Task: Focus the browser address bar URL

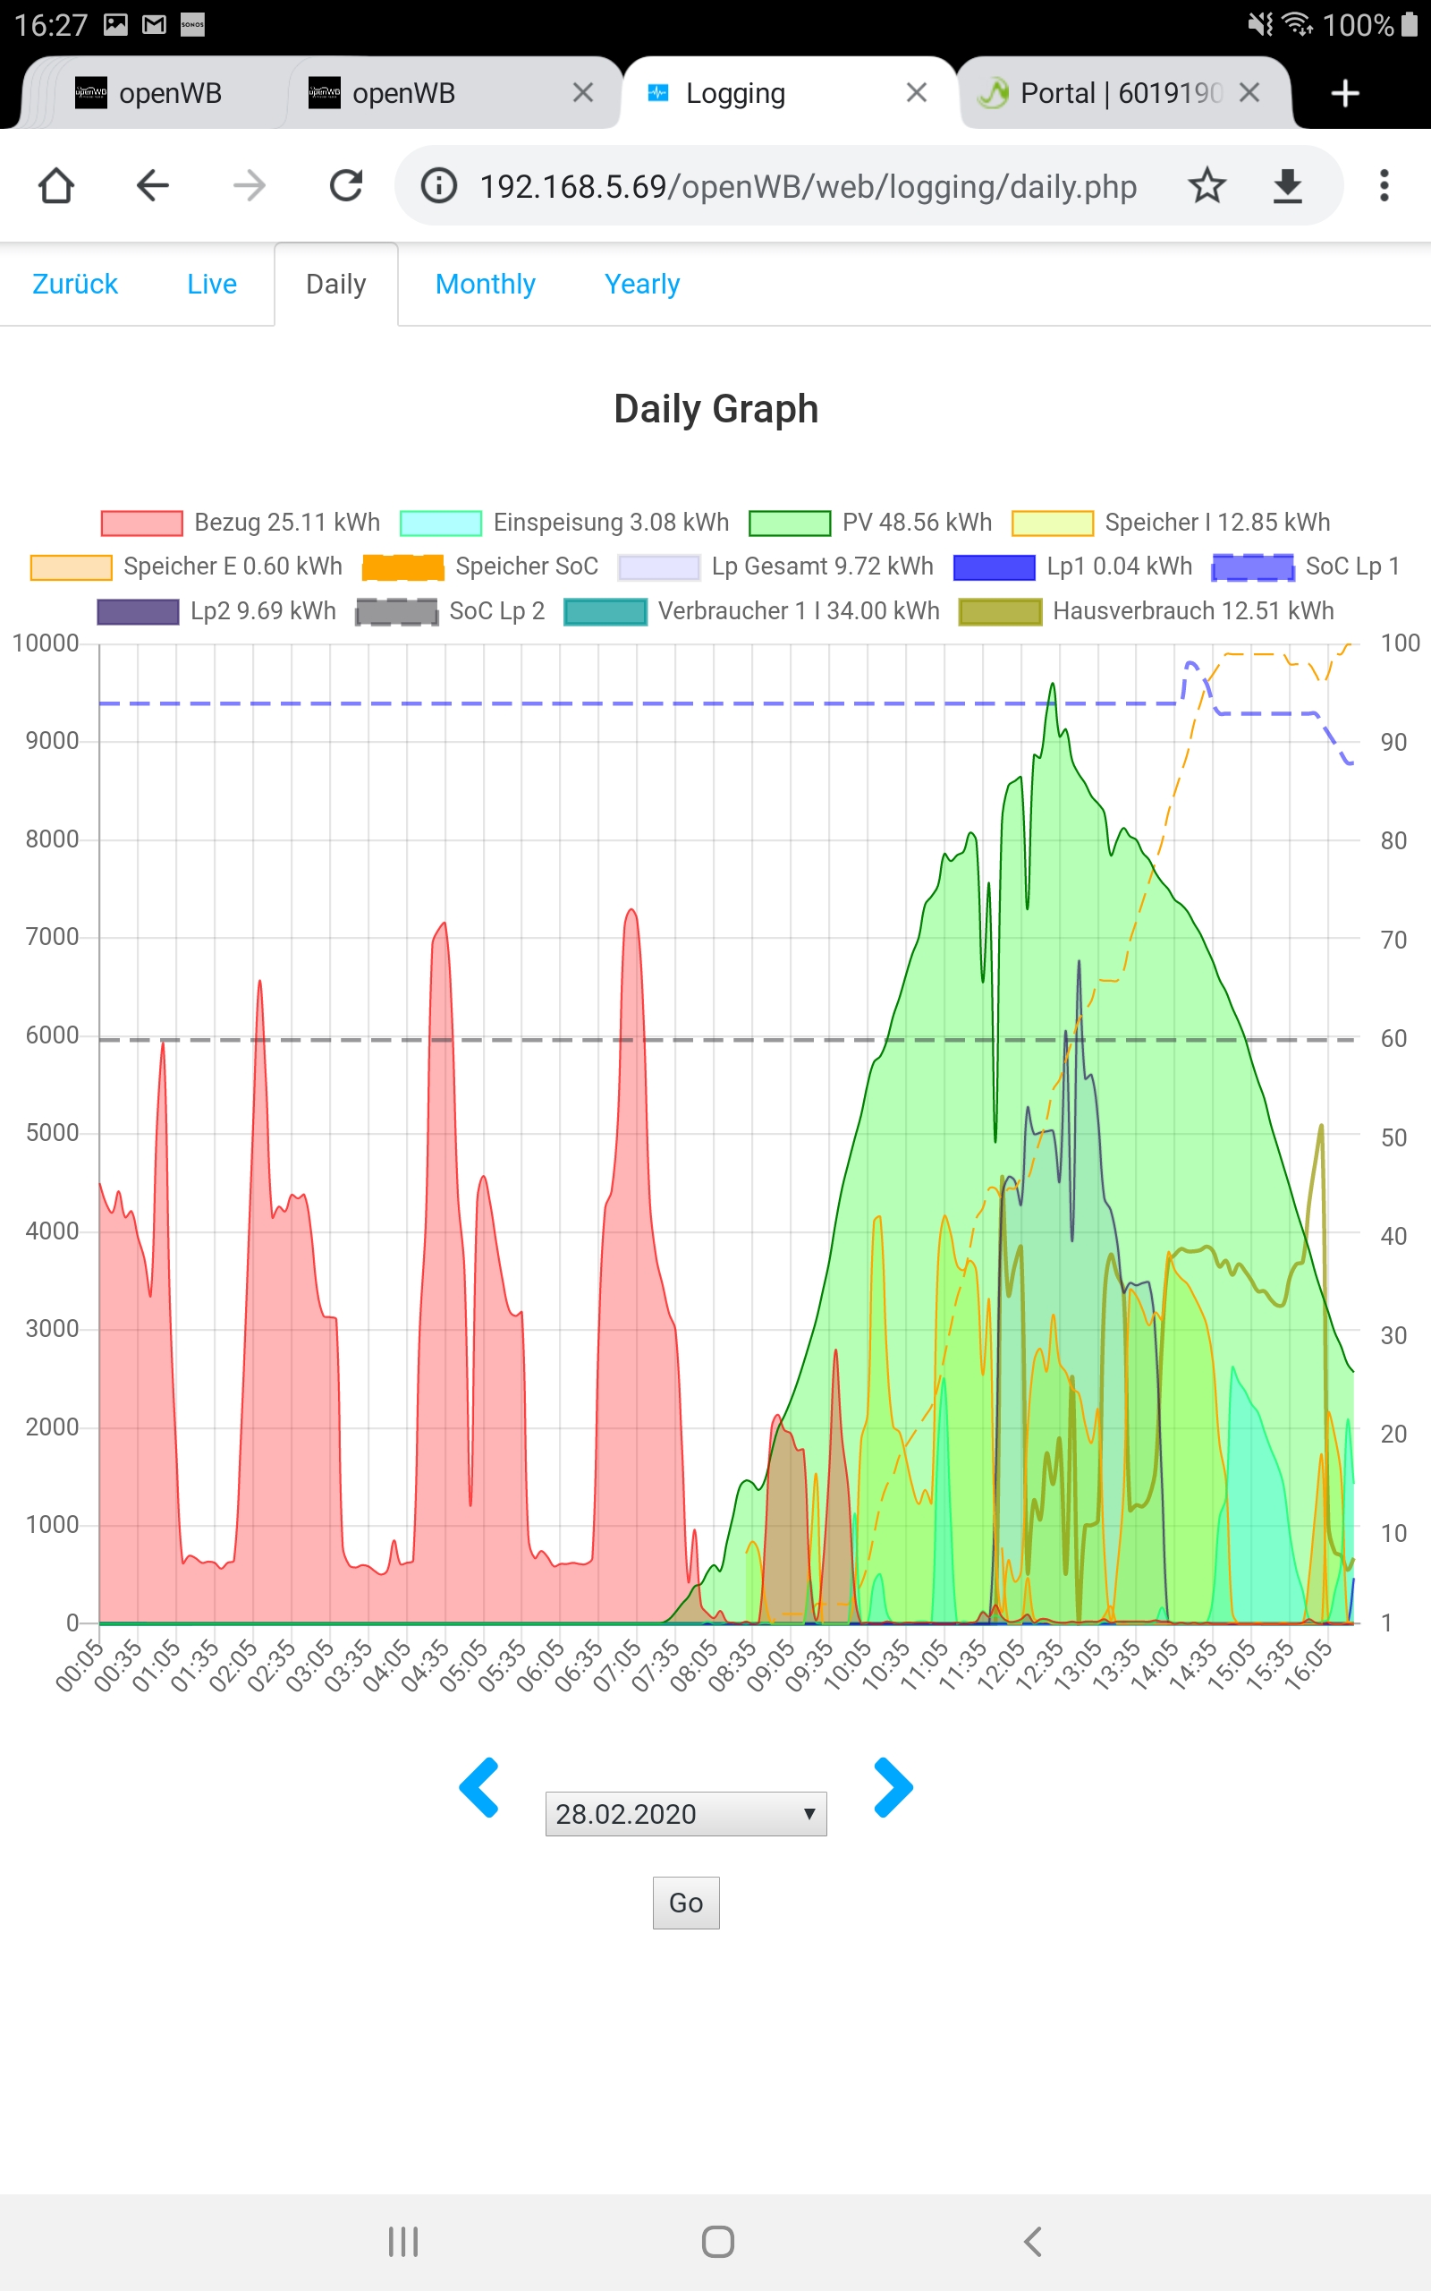Action: click(x=809, y=185)
